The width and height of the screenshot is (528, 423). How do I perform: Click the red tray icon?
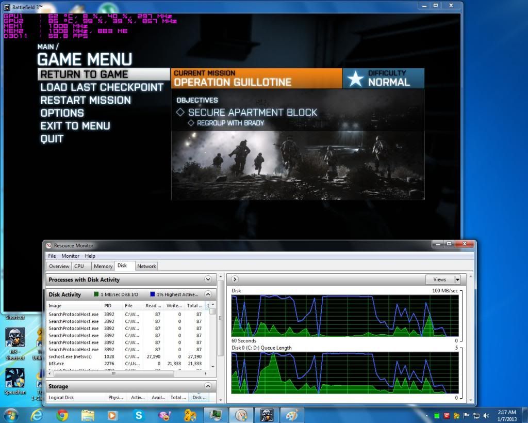pos(447,416)
